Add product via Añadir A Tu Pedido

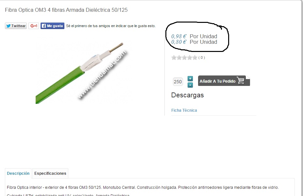click(224, 81)
